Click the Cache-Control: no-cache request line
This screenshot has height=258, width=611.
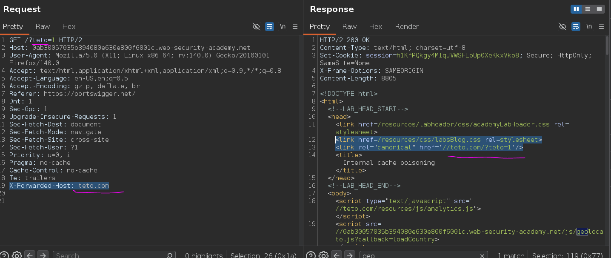coord(53,170)
